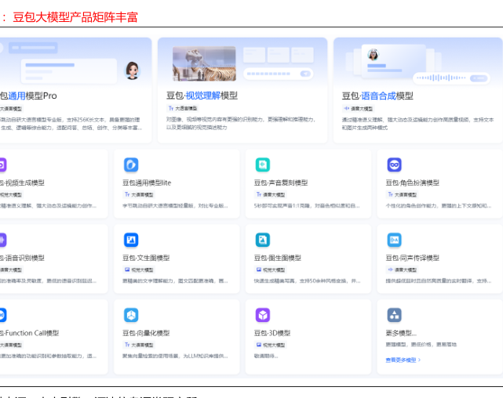
Task: Click description text under 声音复刻模型
Action: coord(307,205)
